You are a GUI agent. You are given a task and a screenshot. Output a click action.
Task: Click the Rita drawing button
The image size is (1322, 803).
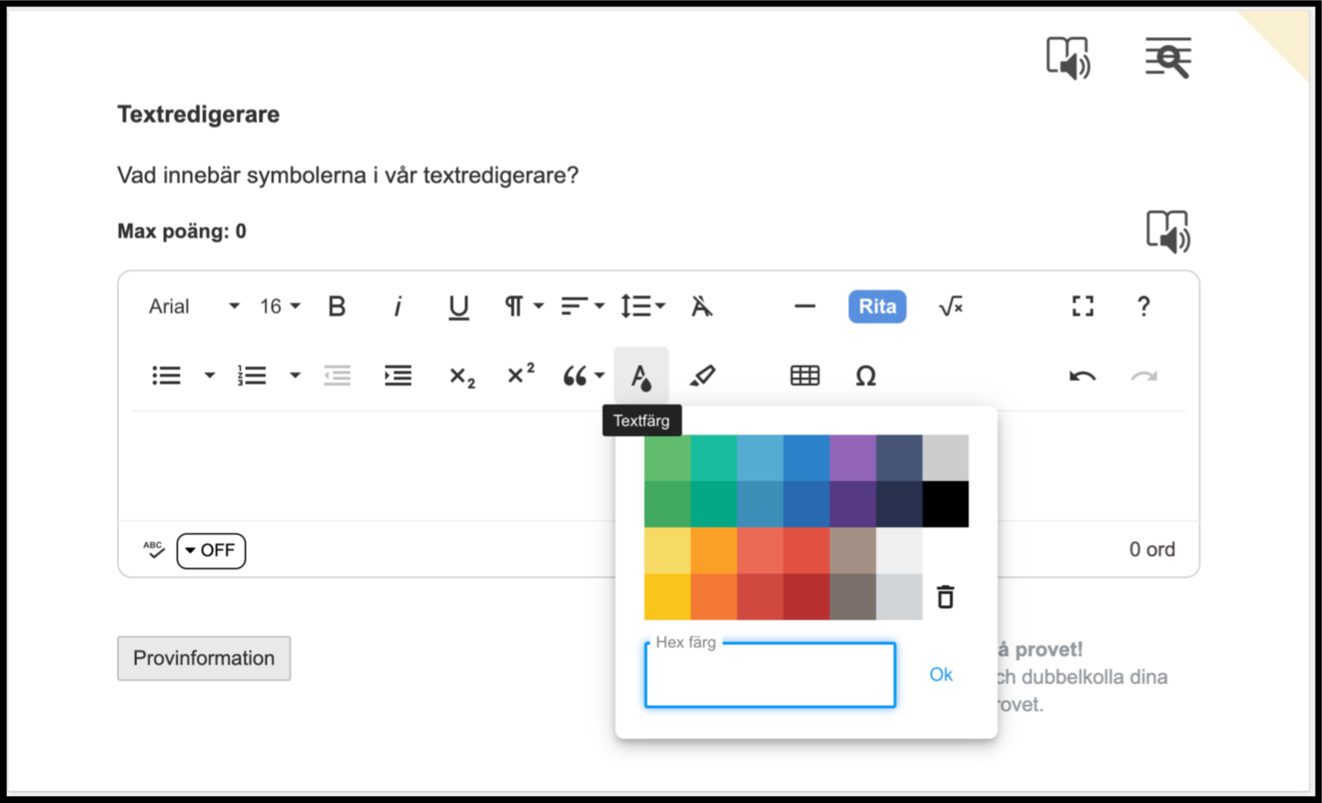click(x=877, y=307)
